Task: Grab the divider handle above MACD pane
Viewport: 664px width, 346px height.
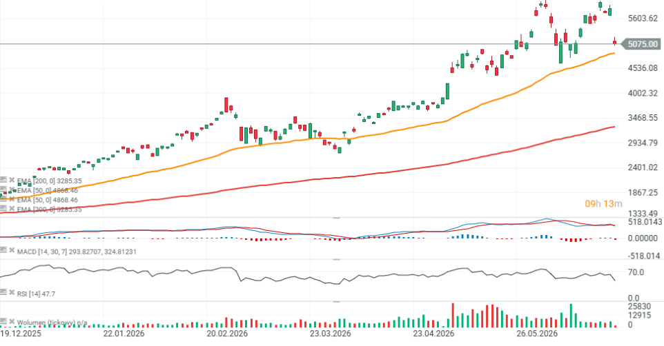Action: coord(337,218)
